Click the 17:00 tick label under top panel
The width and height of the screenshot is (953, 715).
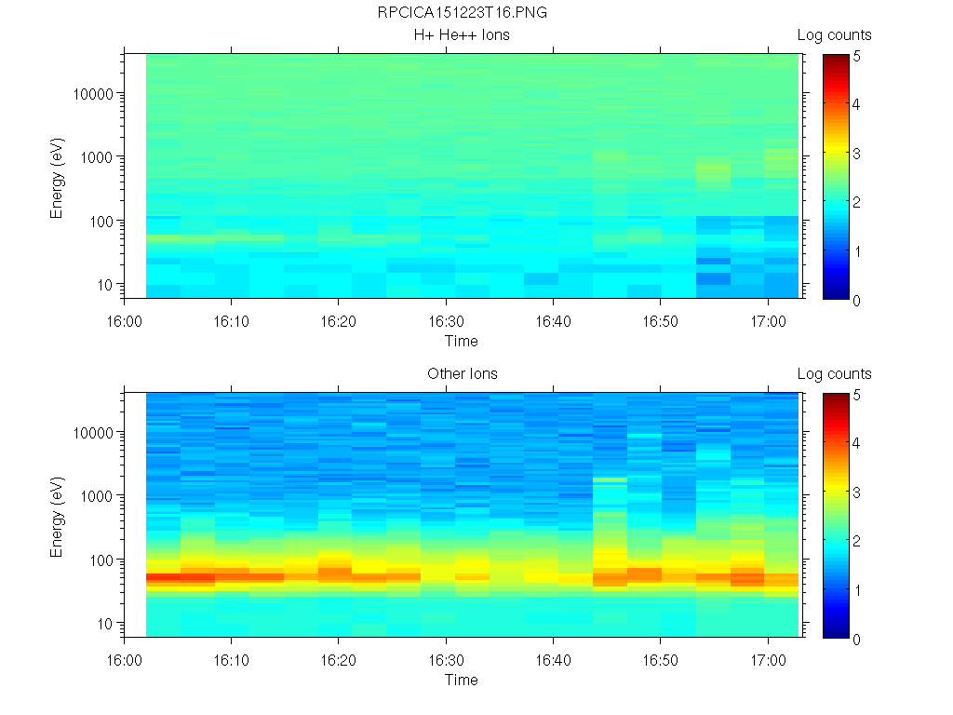coord(768,321)
